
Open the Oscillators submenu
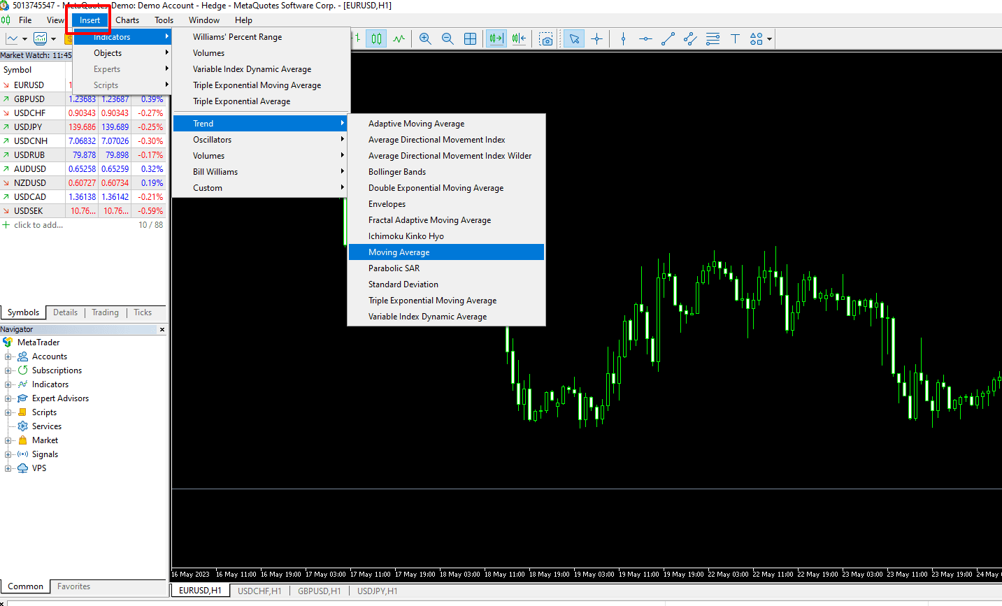pos(260,140)
